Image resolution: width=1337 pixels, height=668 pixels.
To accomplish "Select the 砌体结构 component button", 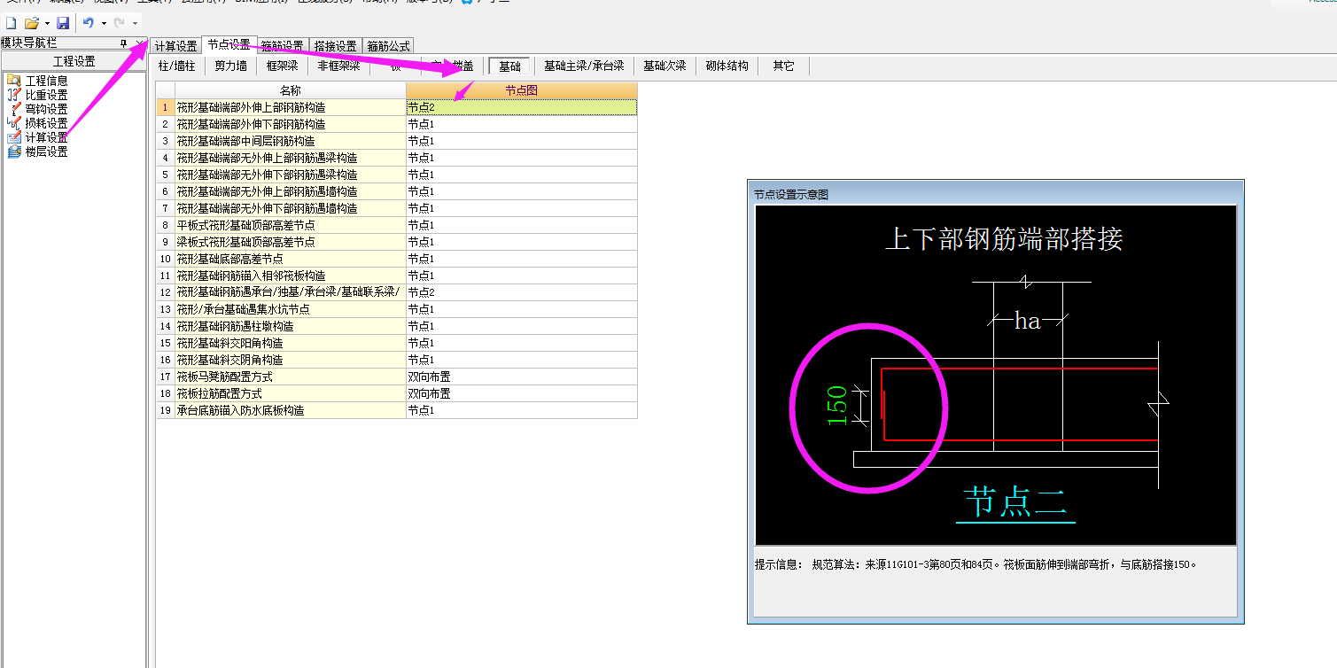I will 727,66.
